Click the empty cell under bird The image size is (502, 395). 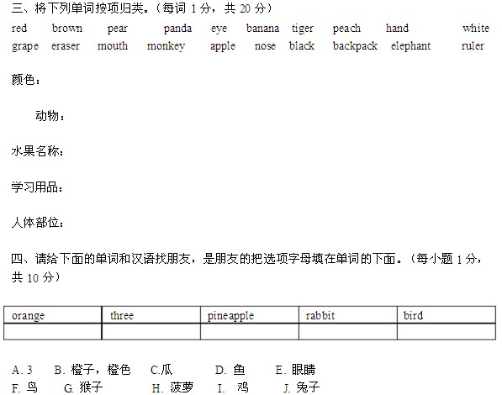coord(447,331)
